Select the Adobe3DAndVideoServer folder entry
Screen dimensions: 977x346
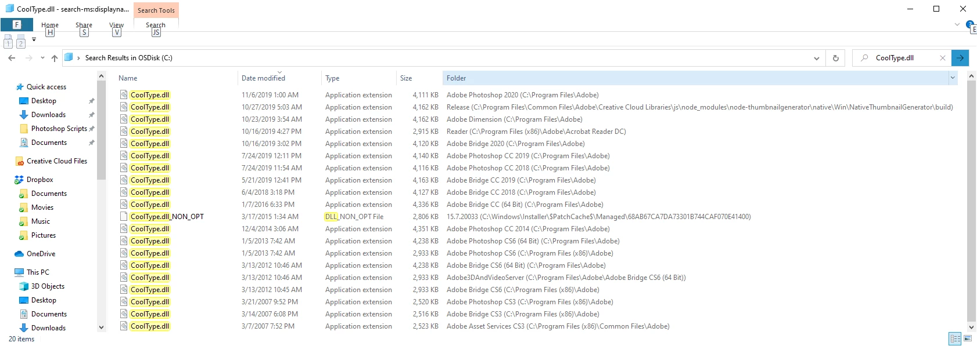coord(566,278)
